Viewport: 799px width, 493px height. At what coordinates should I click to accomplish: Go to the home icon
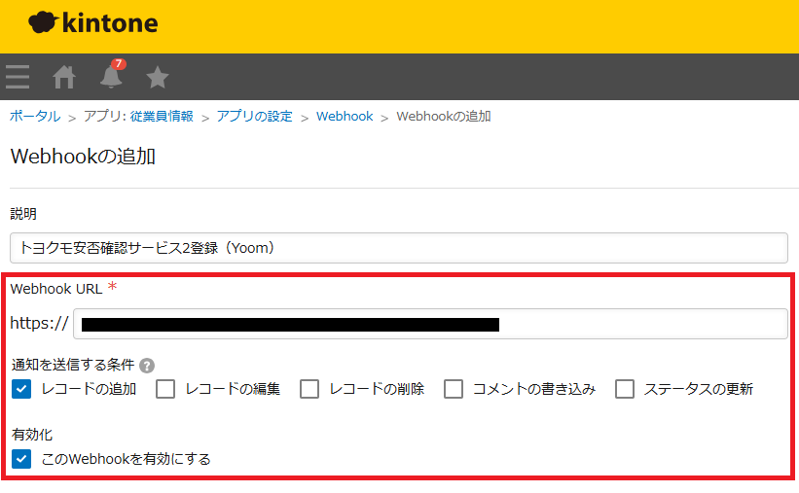[x=64, y=78]
